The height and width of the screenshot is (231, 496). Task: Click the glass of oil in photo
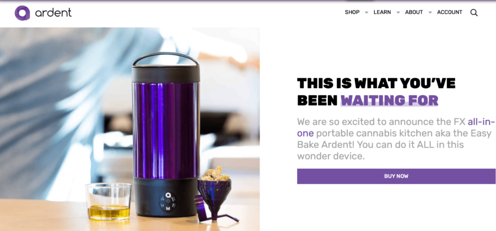coord(108,201)
